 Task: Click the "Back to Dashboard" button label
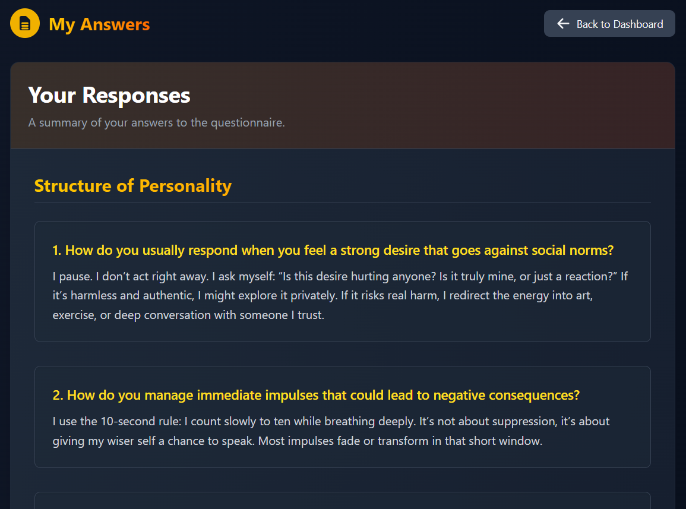coord(619,24)
